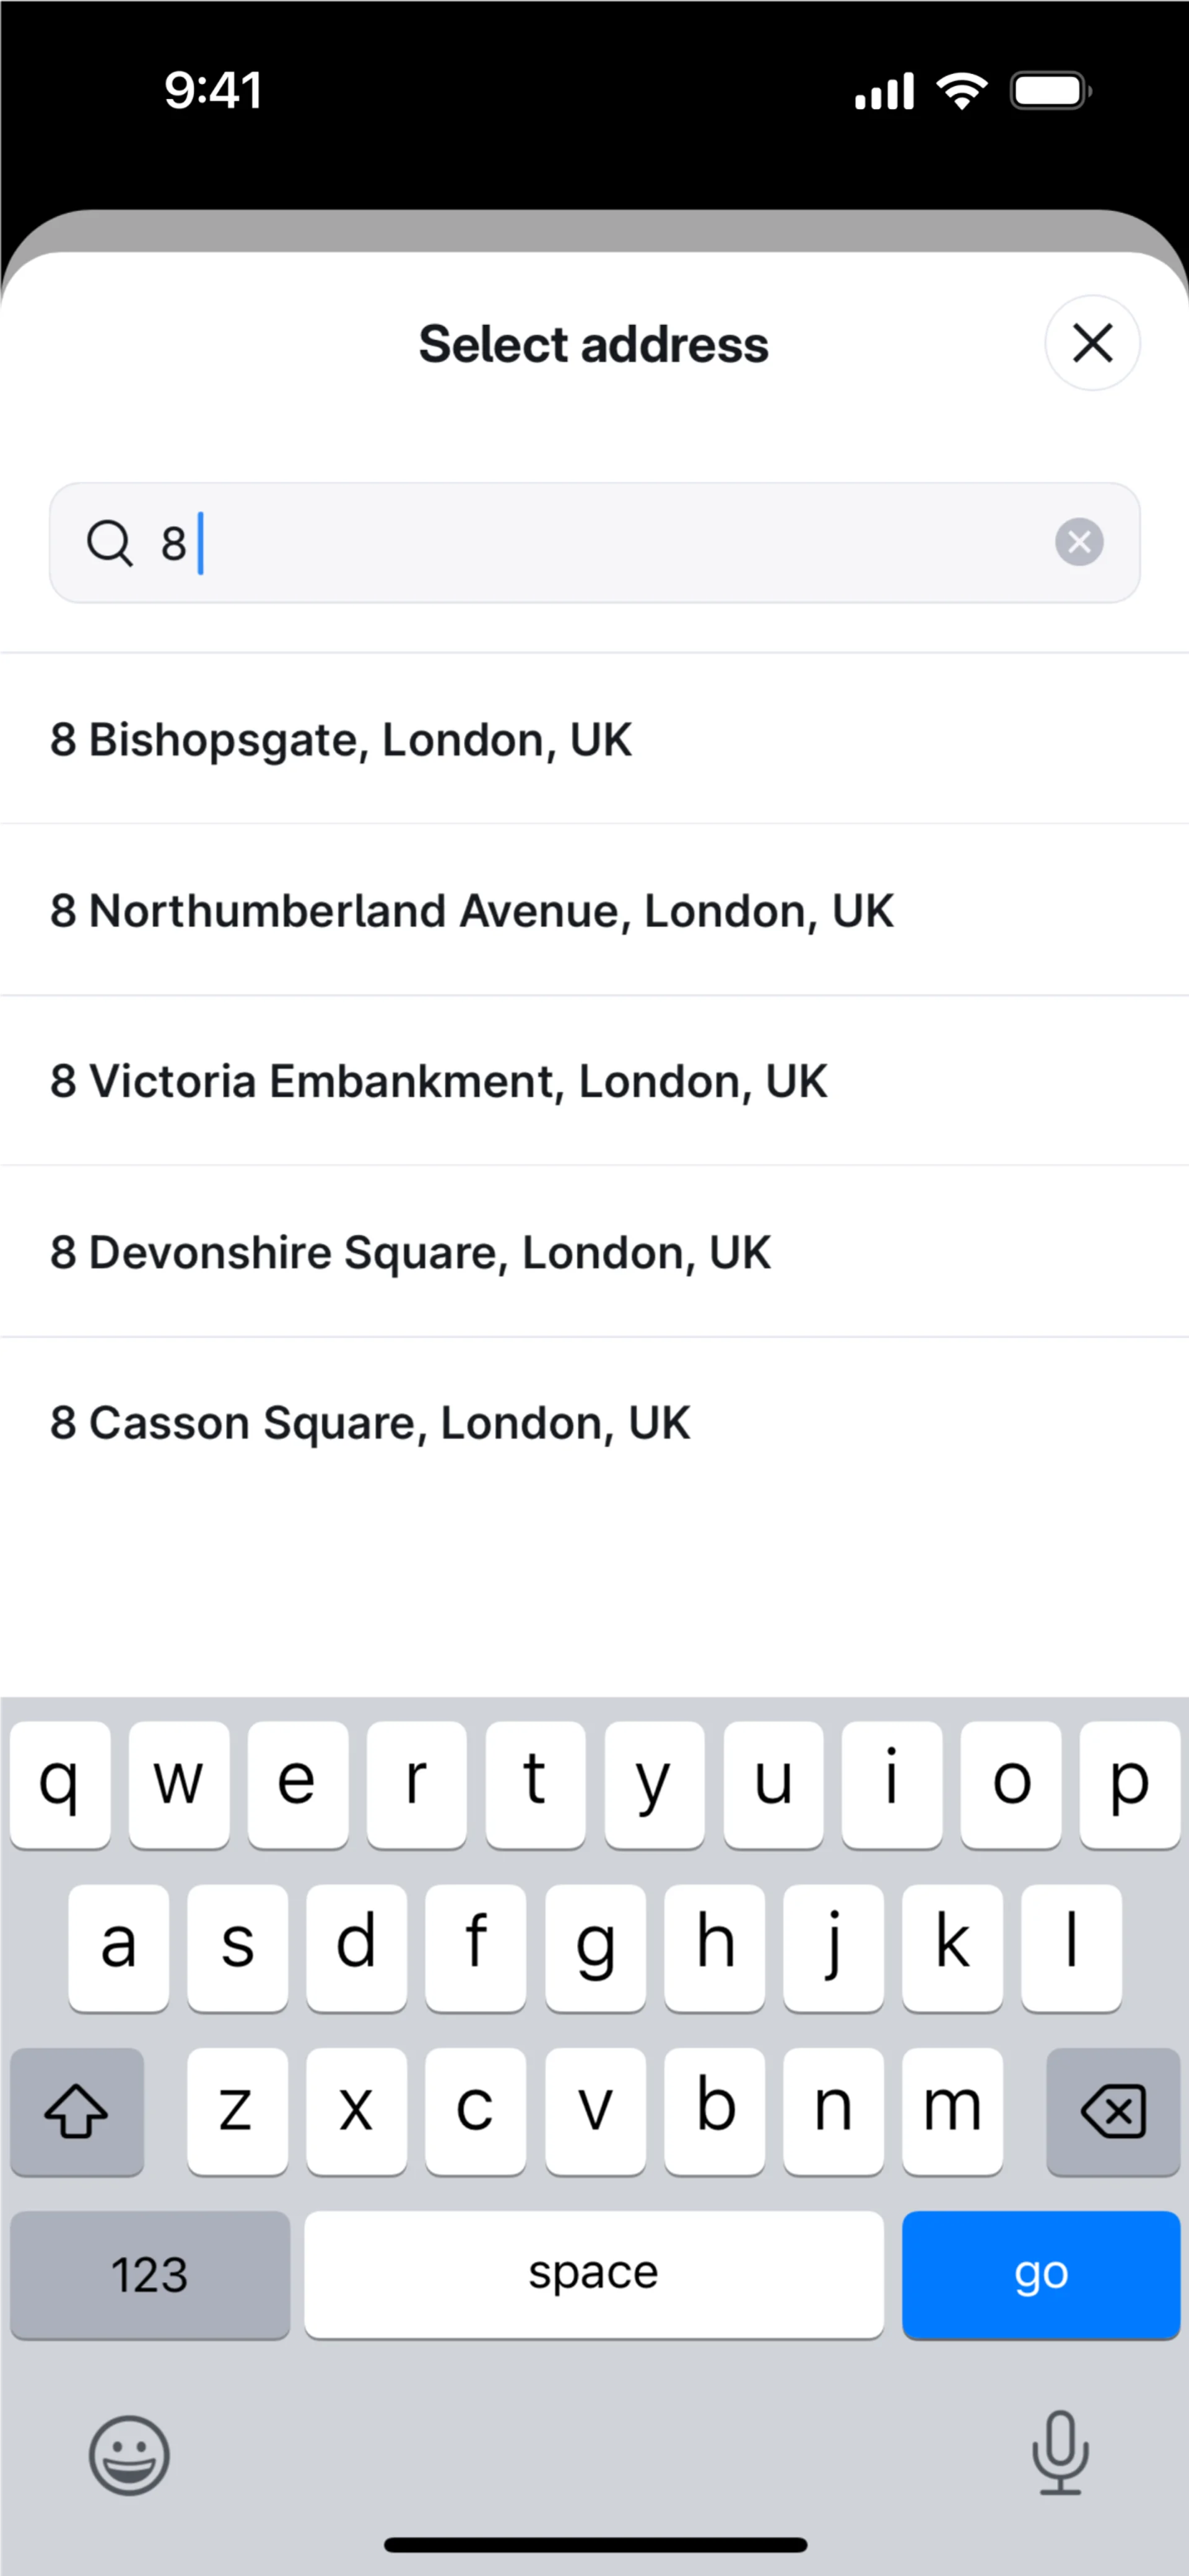
Task: Close the Select address sheet
Action: (x=1092, y=343)
